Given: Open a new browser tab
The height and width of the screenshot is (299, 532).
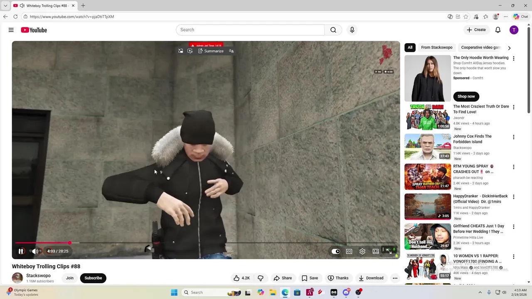Looking at the screenshot, I should pos(83,6).
